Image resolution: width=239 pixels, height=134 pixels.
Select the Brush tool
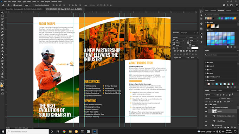tap(2, 38)
